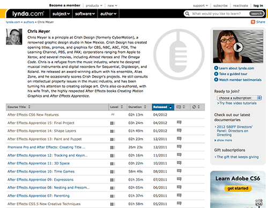Open Try free video tutorials link

(237, 103)
